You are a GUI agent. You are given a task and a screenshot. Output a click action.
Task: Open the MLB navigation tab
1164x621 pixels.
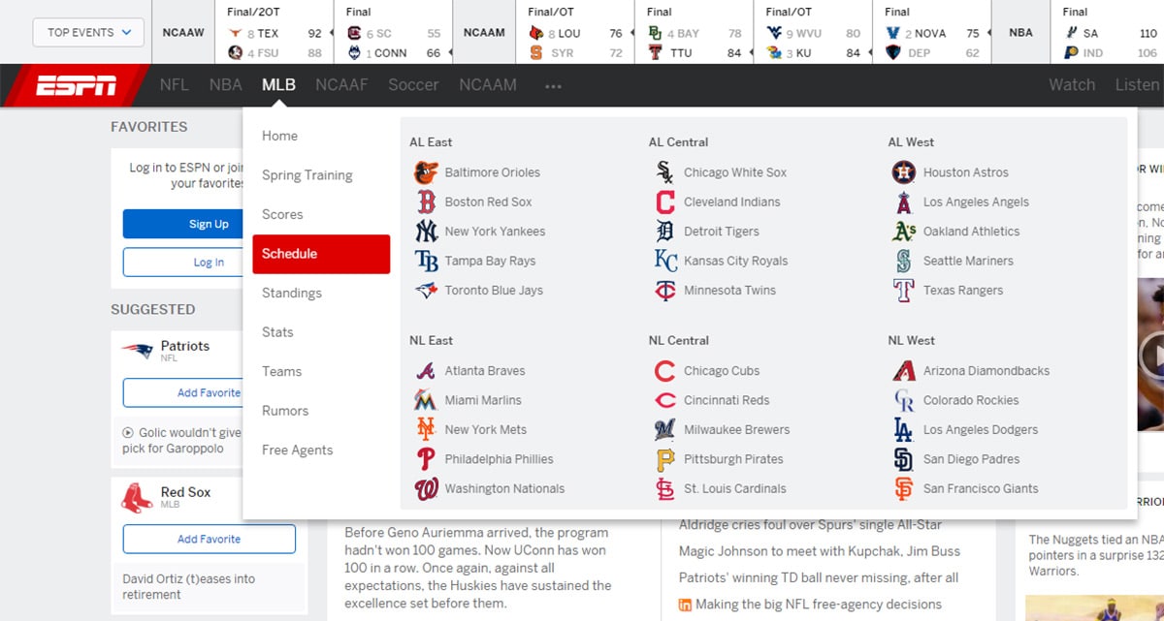pyautogui.click(x=278, y=85)
